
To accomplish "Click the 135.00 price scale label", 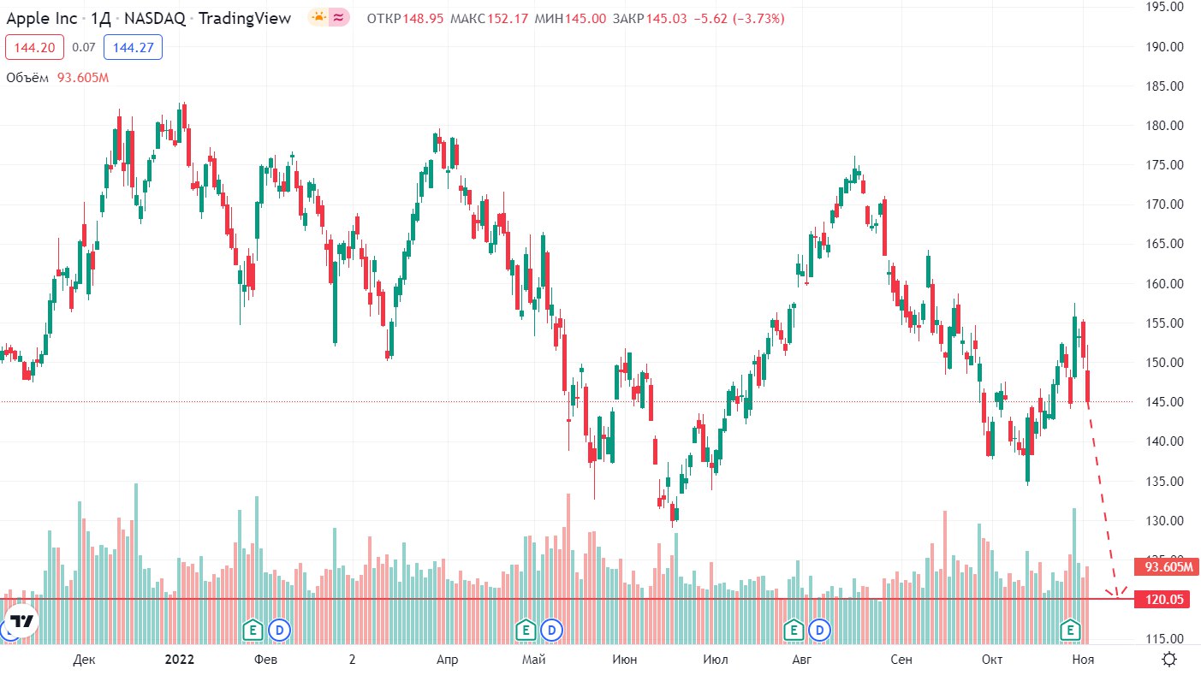I will (1164, 482).
